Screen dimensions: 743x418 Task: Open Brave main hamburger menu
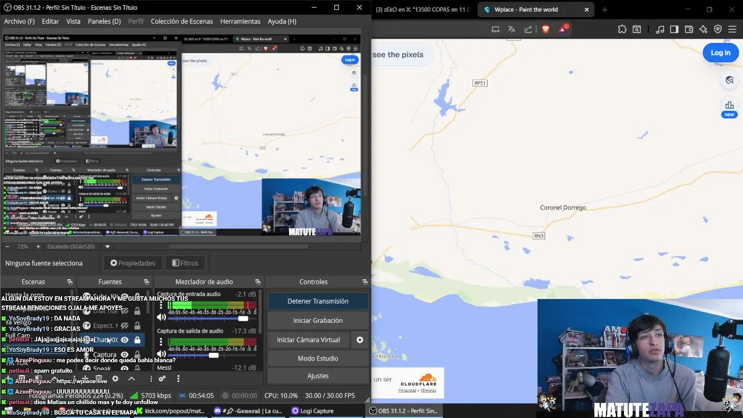[733, 29]
